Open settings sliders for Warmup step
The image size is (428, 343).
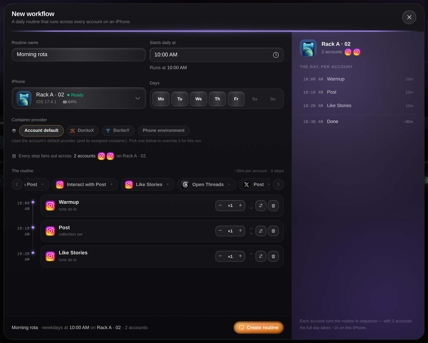pos(261,206)
